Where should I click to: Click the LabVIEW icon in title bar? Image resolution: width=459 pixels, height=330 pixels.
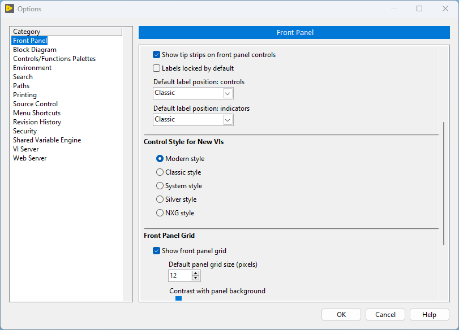(10, 8)
